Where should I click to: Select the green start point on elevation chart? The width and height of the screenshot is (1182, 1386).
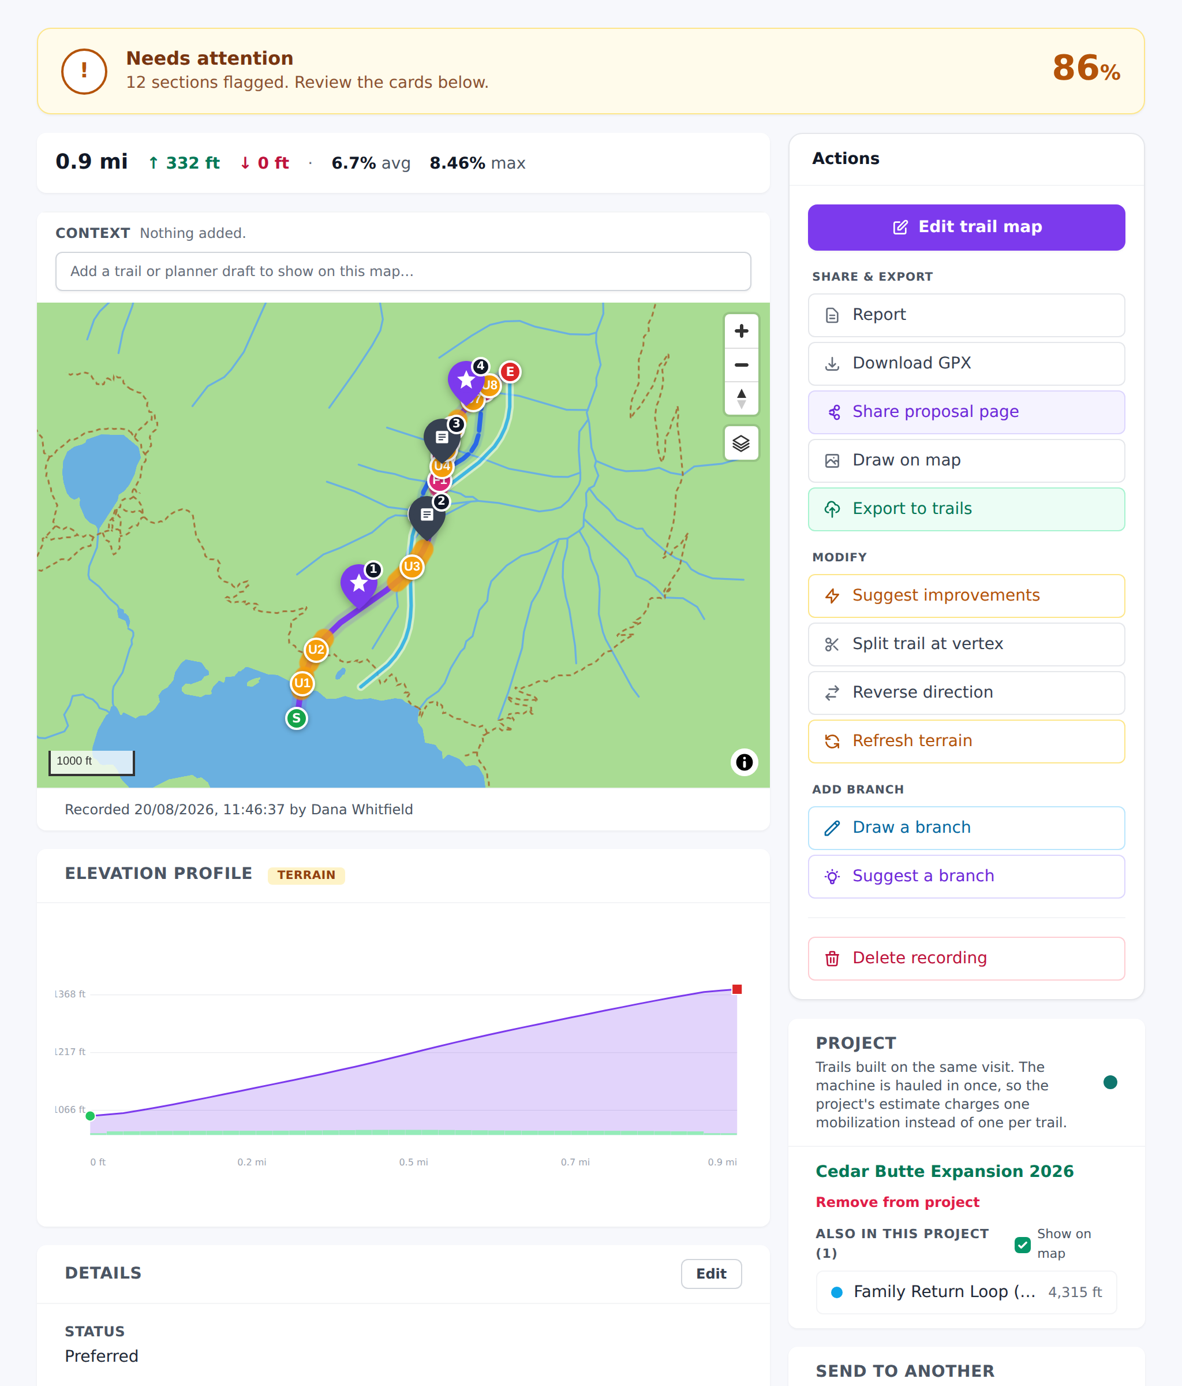coord(90,1116)
